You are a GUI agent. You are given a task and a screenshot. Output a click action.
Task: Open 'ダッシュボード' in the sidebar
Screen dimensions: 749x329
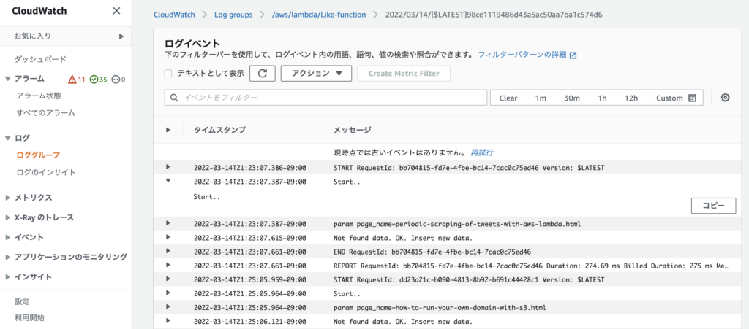pyautogui.click(x=40, y=59)
